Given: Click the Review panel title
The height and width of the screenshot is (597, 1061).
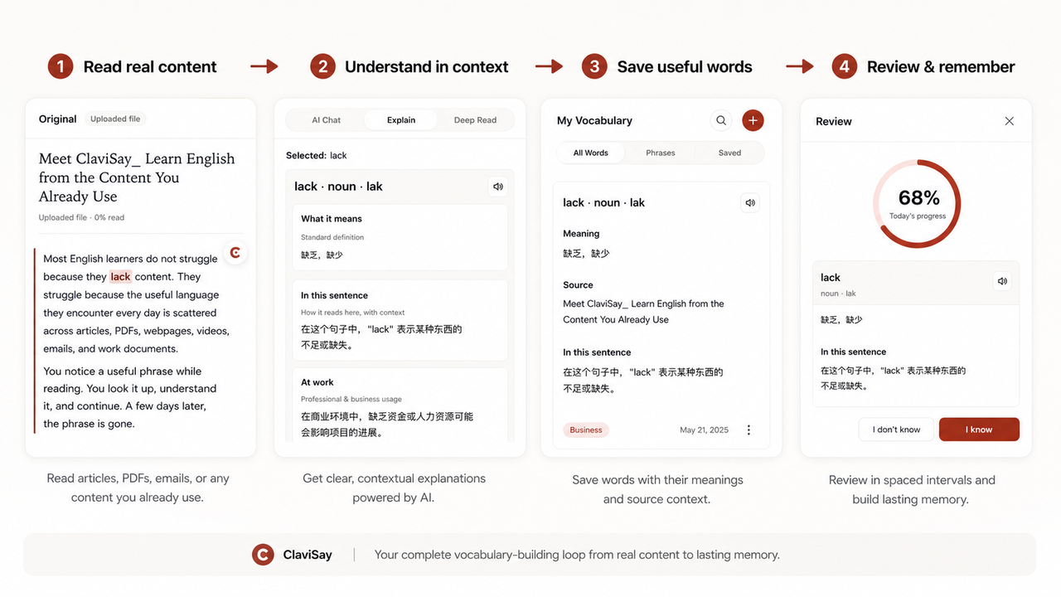Looking at the screenshot, I should click(834, 121).
